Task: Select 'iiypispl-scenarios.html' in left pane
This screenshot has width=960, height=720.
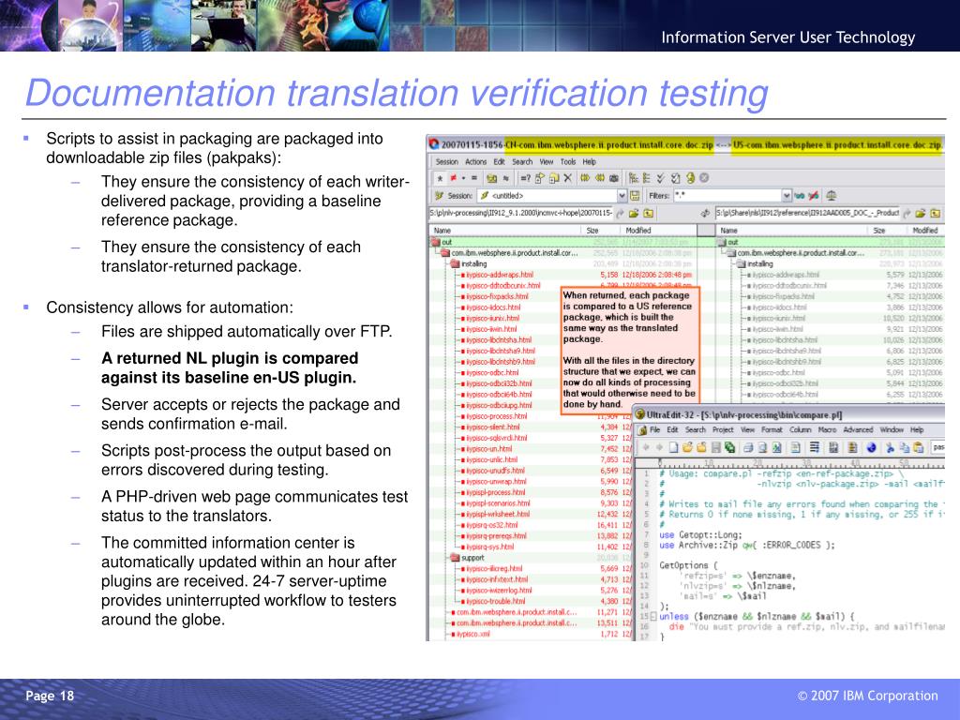Action: [499, 503]
